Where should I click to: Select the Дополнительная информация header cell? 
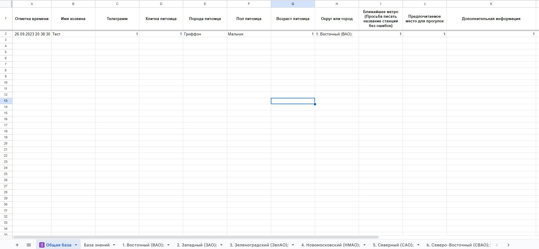coord(491,19)
